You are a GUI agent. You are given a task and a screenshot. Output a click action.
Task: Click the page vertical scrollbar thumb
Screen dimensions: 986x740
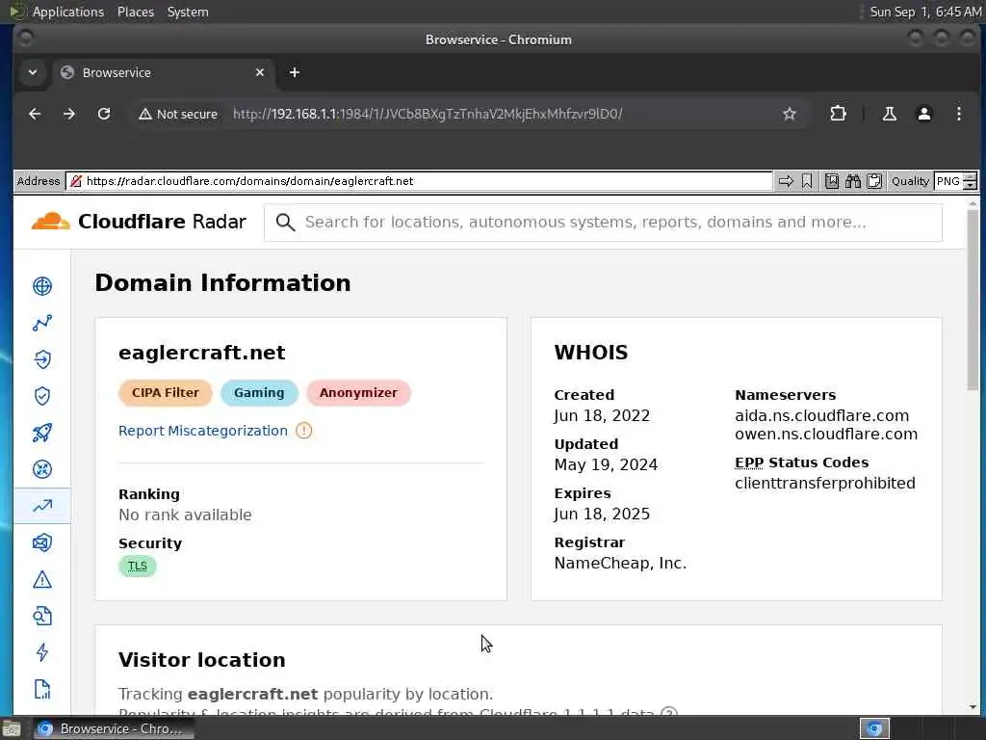pos(973,301)
